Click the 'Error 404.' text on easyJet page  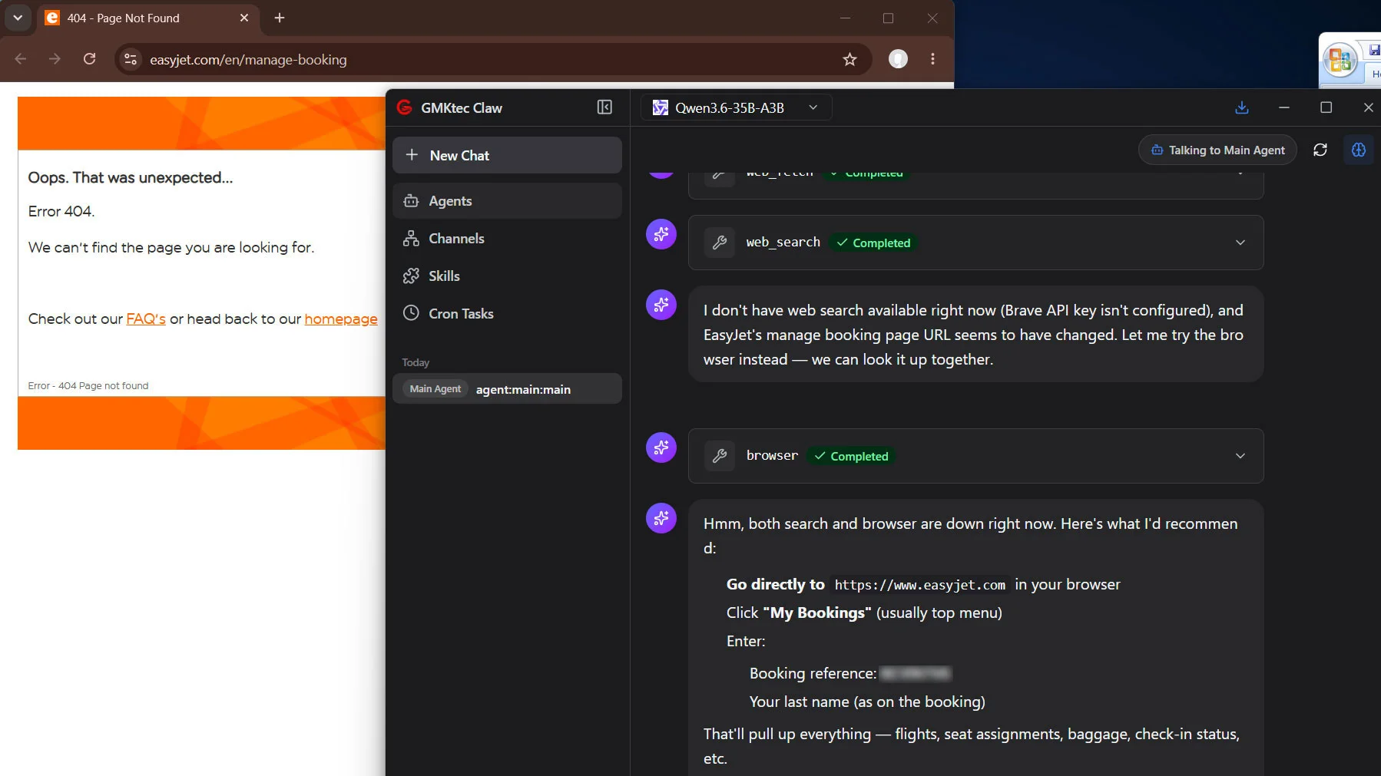[x=61, y=211]
